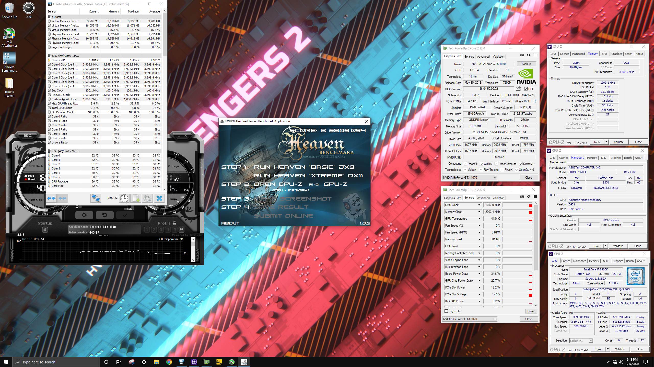
Task: Click HWiNFO expand columns arrows icon
Action: 51,198
